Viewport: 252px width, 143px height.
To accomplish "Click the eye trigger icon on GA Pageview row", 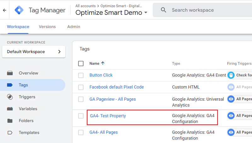I will (231, 99).
